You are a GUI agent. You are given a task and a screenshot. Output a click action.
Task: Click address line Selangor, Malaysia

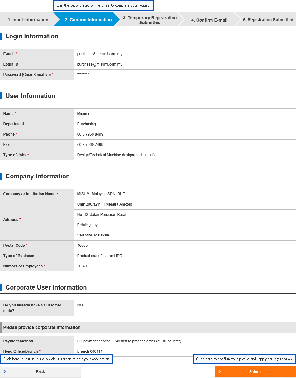pyautogui.click(x=93, y=235)
